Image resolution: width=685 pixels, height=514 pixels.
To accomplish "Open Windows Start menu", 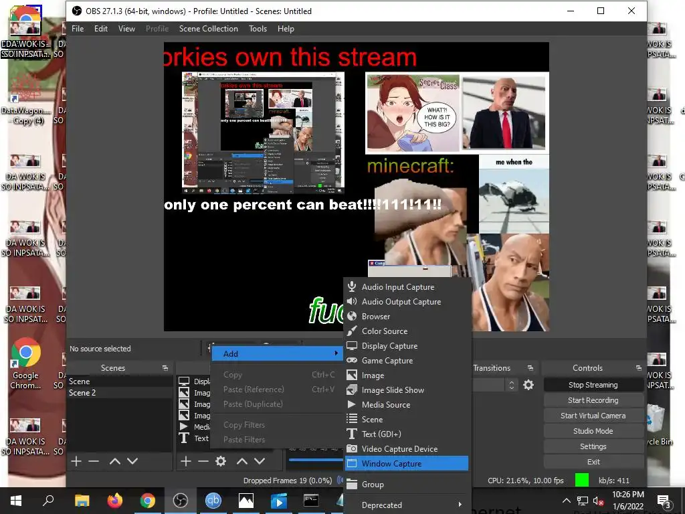I will point(16,501).
